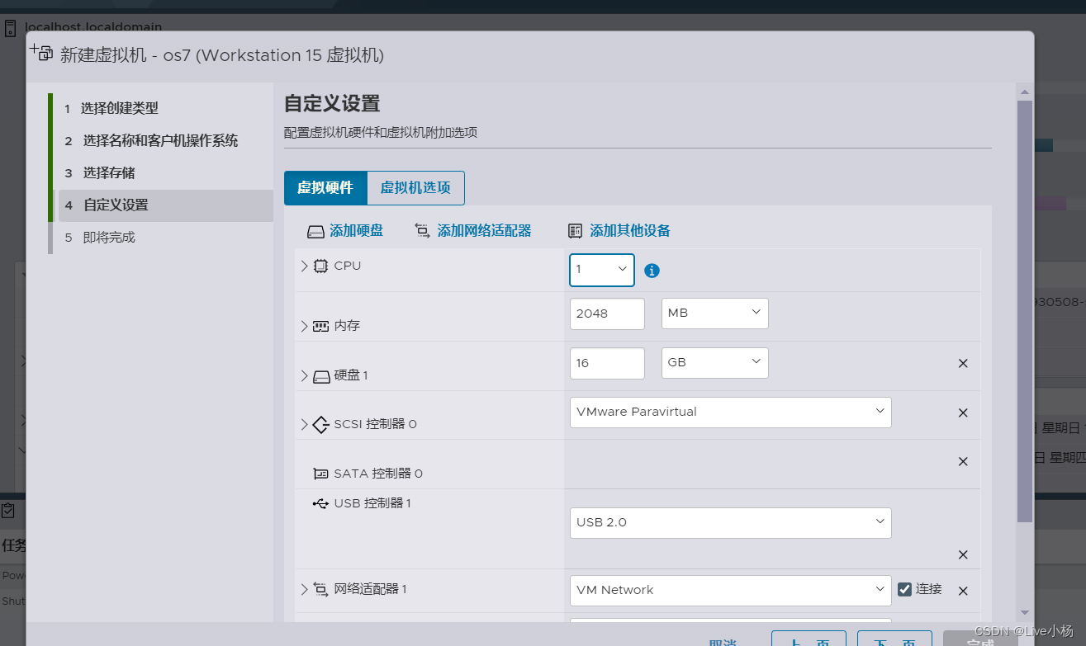Switch to the virtual machine options tab

(x=415, y=187)
